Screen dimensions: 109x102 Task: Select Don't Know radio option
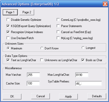(x=42, y=48)
